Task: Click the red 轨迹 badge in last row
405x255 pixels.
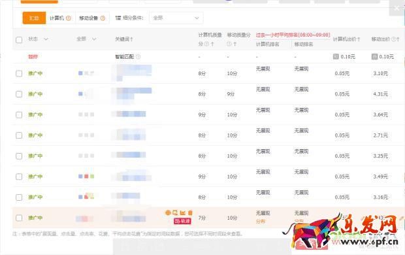Action: point(182,221)
